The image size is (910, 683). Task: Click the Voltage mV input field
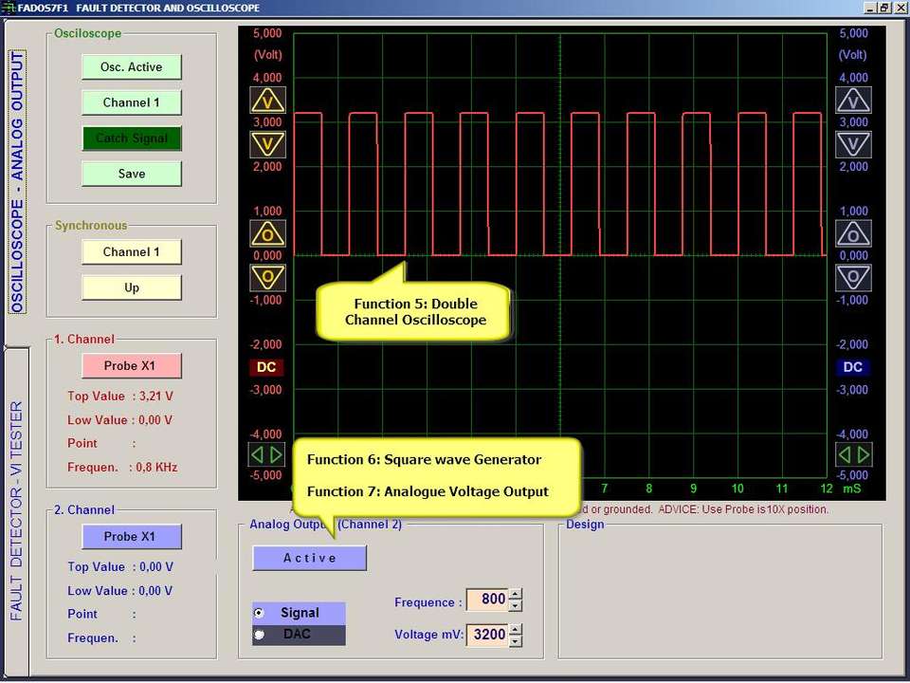(487, 635)
